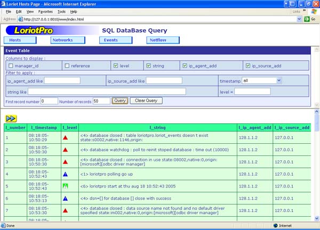
Task: Click the yellow fast-forward next page icon
Action: (11, 119)
